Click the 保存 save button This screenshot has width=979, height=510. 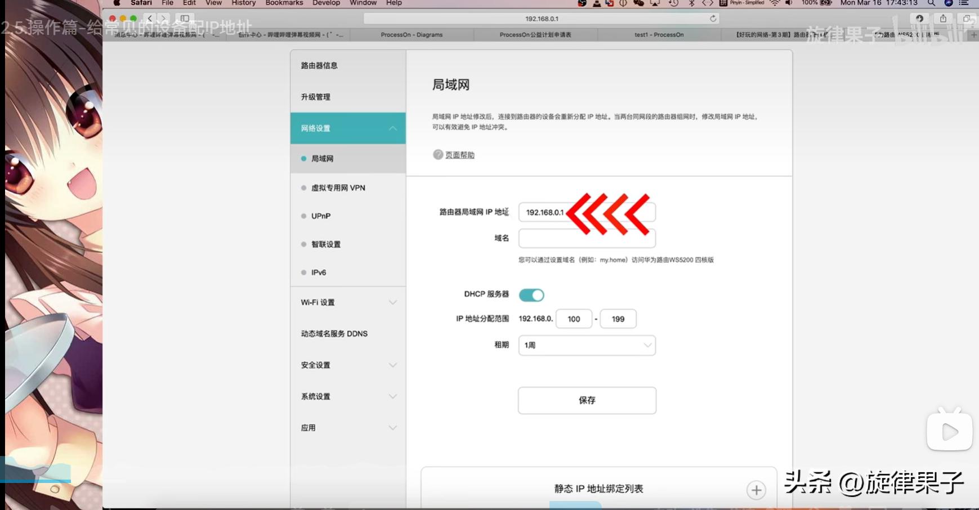tap(587, 400)
